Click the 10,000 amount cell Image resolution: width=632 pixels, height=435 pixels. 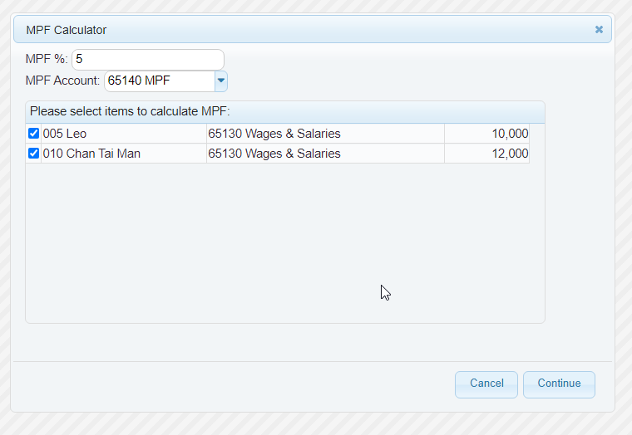[487, 134]
